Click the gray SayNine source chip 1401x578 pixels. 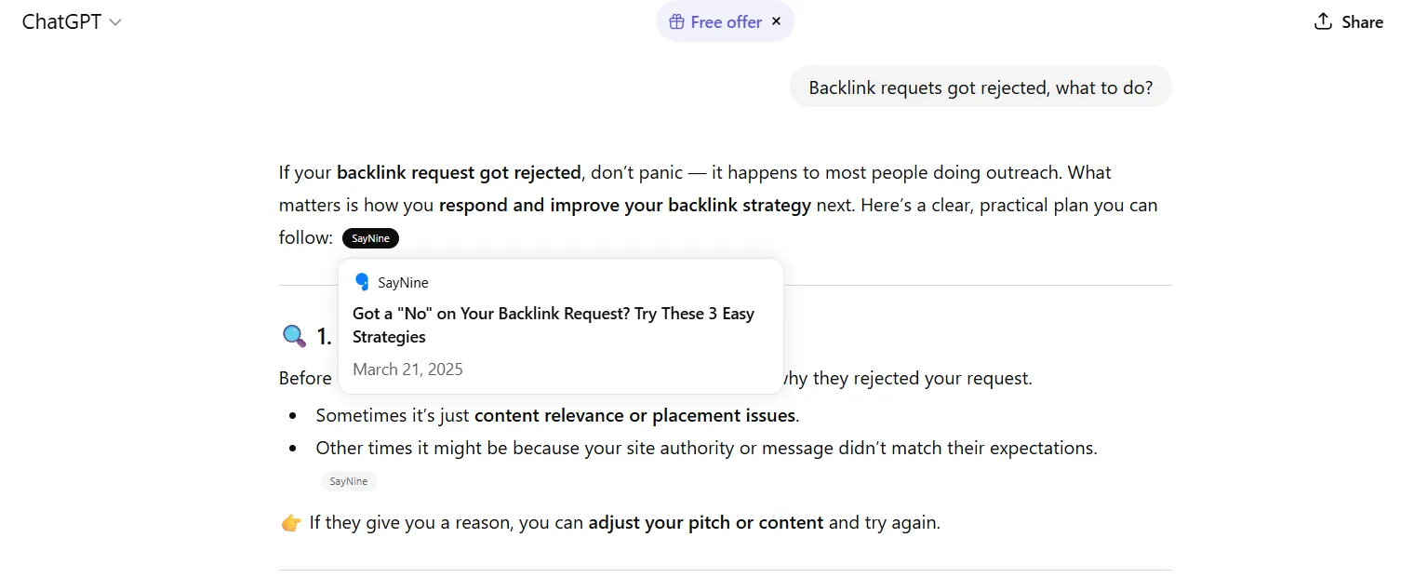click(349, 481)
